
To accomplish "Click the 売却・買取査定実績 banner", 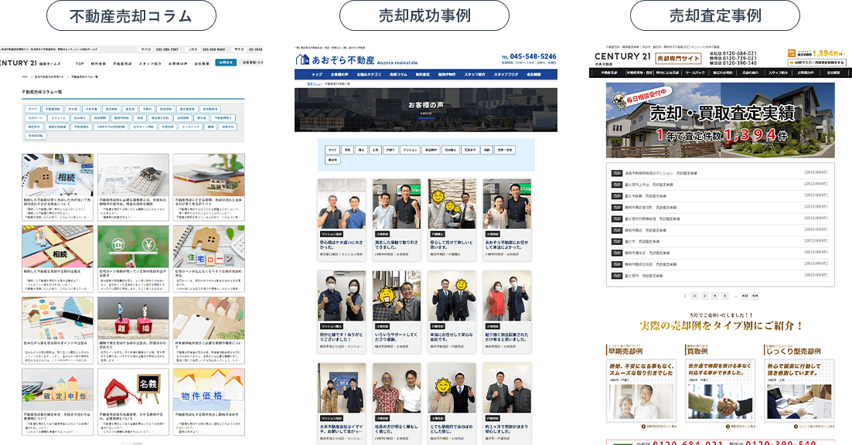I will 720,120.
